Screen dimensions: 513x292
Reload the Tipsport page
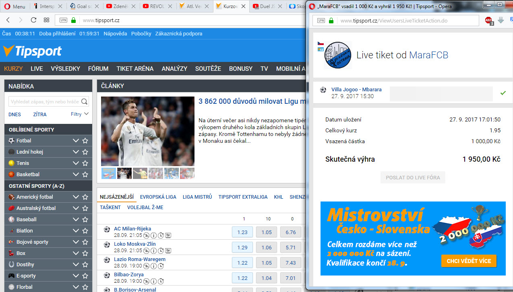coord(33,20)
